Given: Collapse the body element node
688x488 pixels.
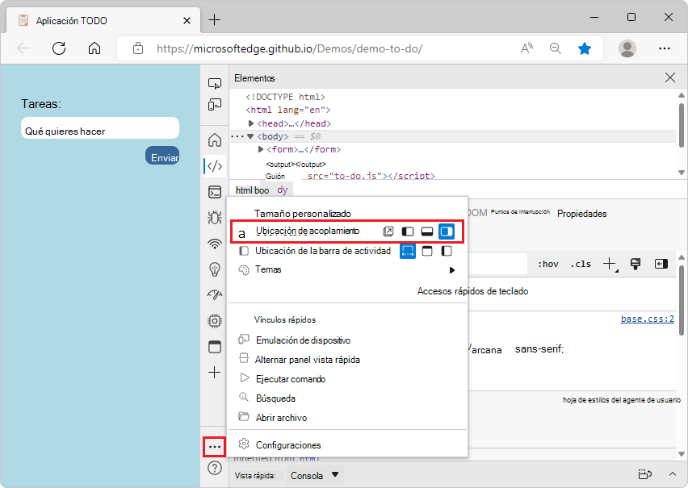Looking at the screenshot, I should (250, 136).
